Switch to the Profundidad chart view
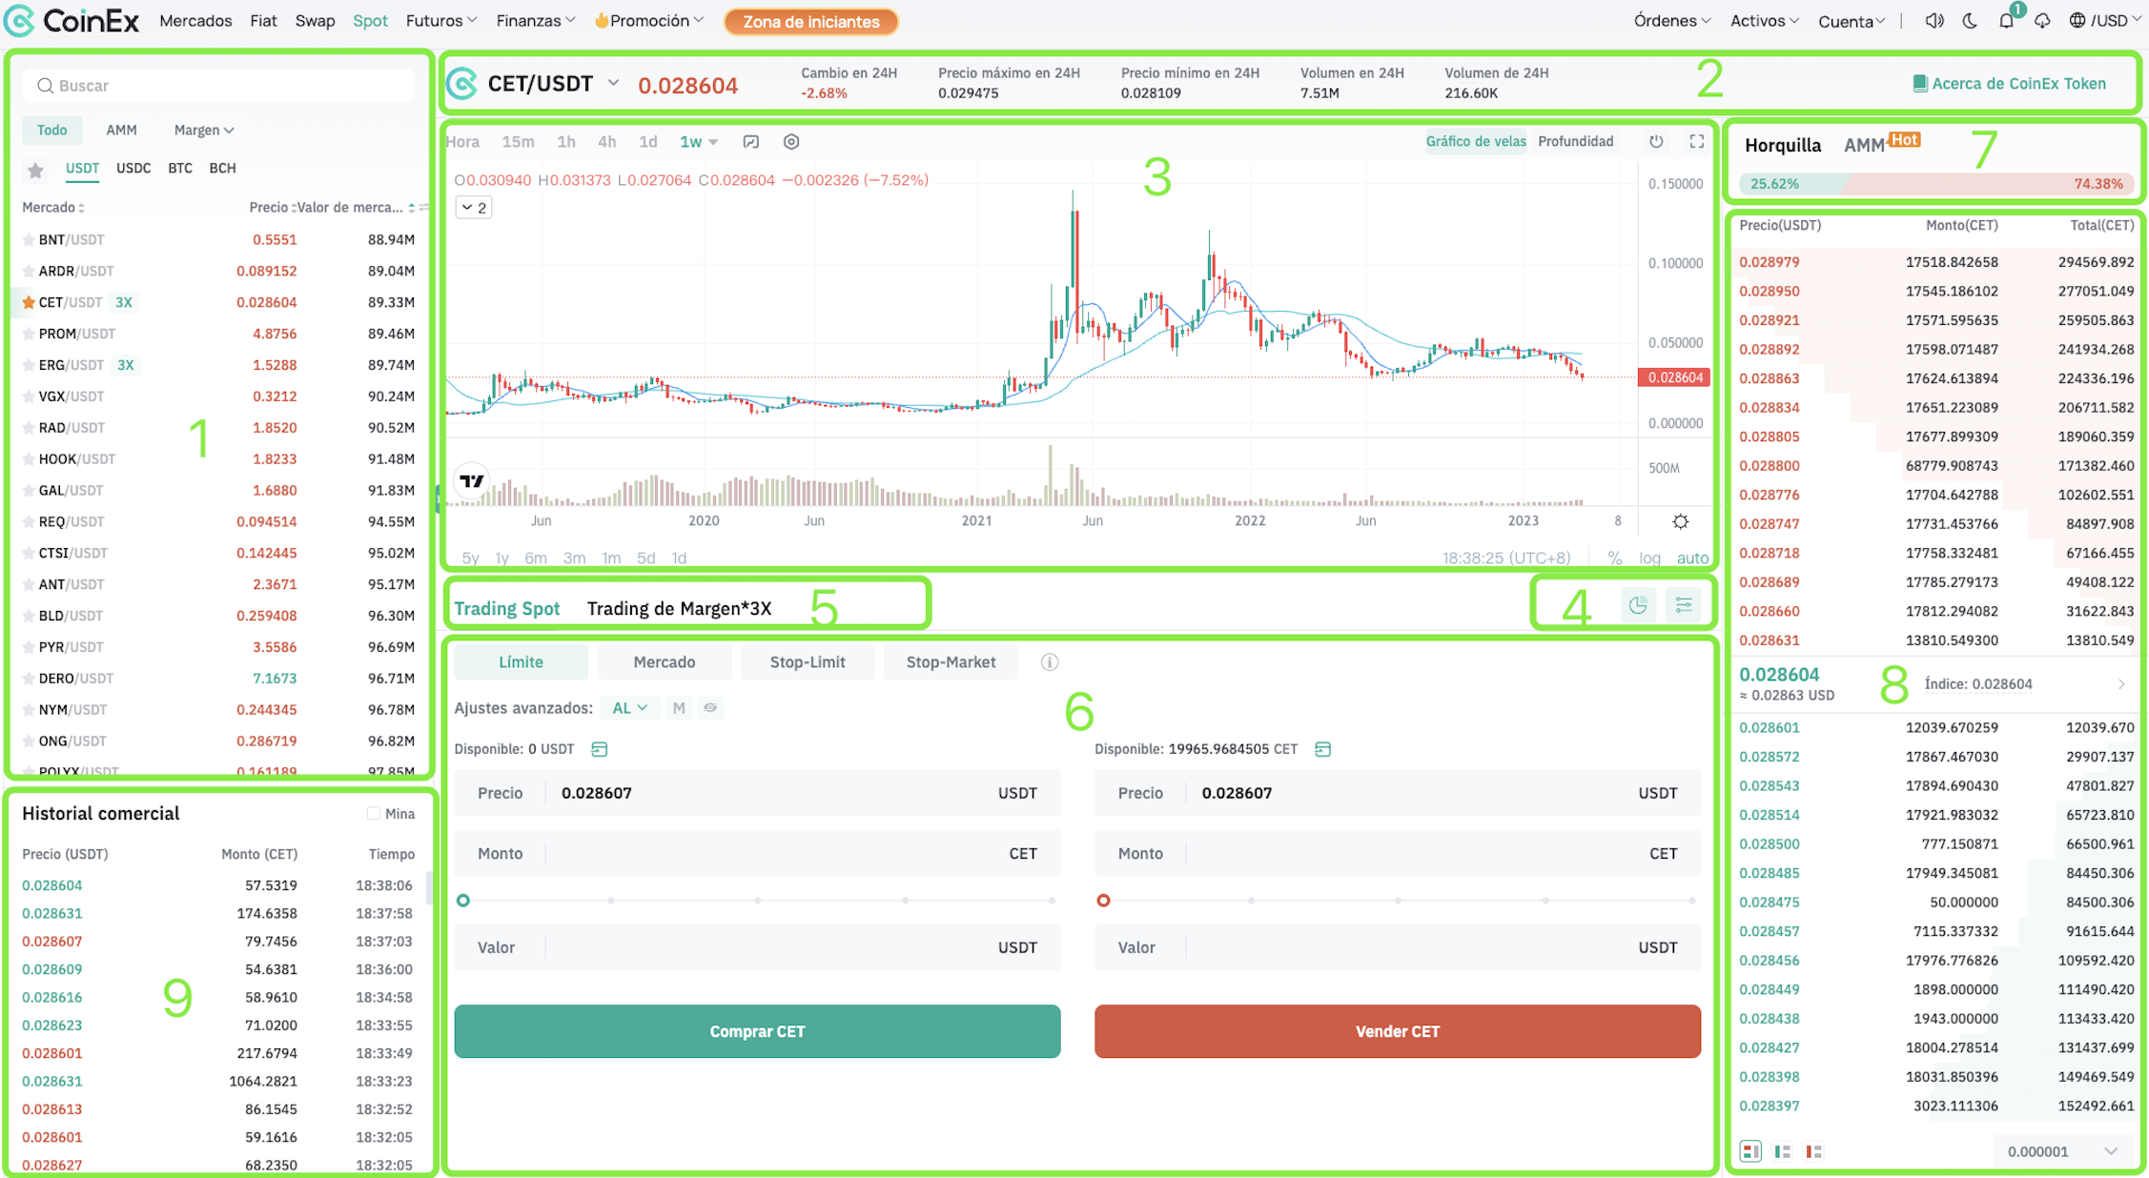Screen dimensions: 2149x1178 pos(1576,142)
